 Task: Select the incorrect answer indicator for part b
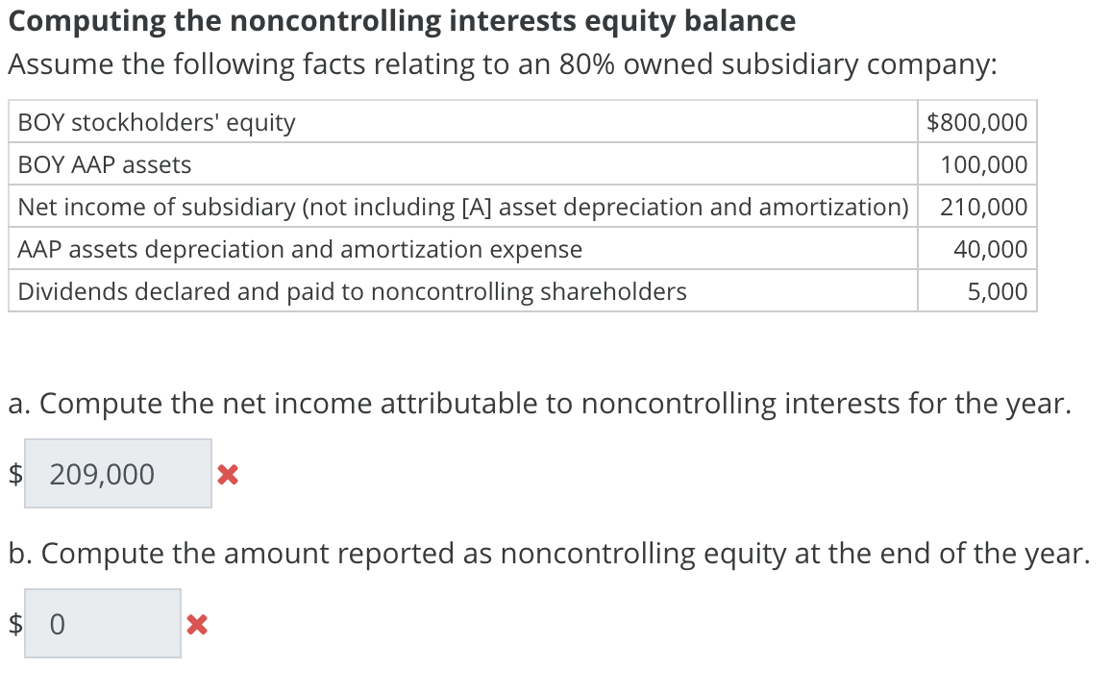click(x=198, y=623)
